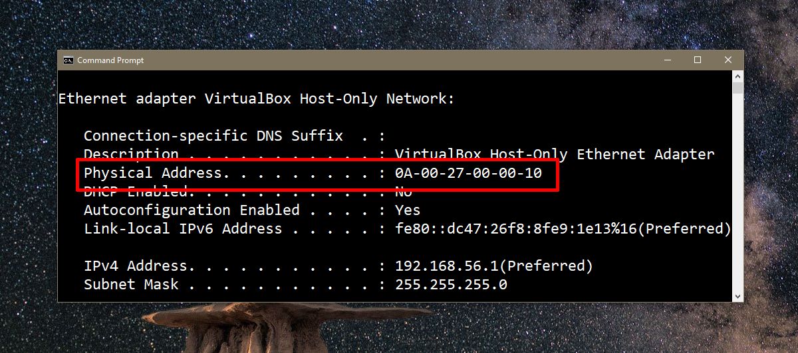
Task: Click the VirtualBox Host-Only Ethernet Adapter description
Action: pos(555,155)
